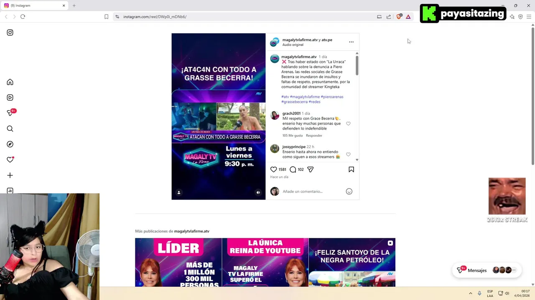The width and height of the screenshot is (535, 300).
Task: Go to Home feed in sidebar
Action: (10, 82)
